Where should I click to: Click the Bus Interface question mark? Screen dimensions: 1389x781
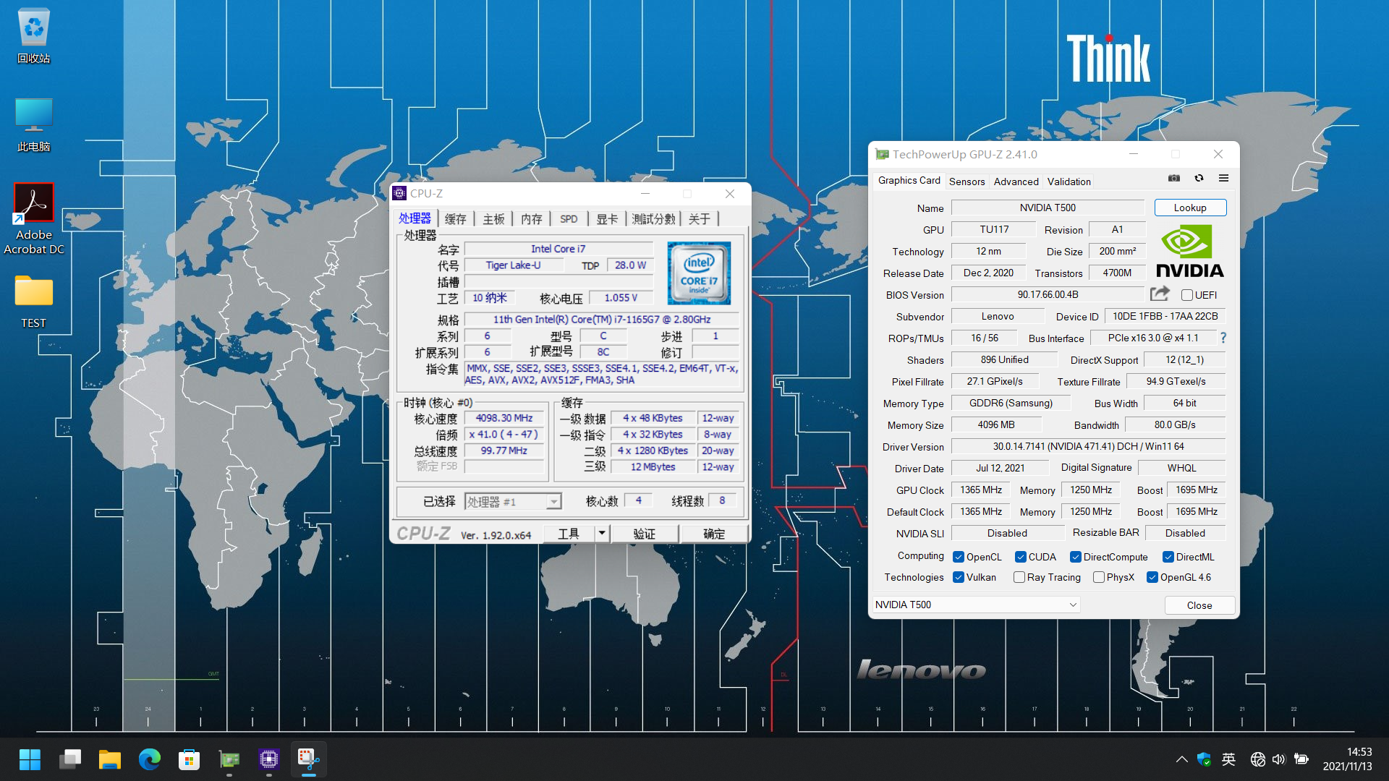tap(1223, 338)
